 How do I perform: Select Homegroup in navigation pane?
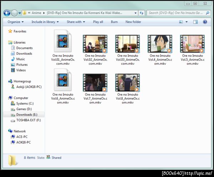pos(22,81)
